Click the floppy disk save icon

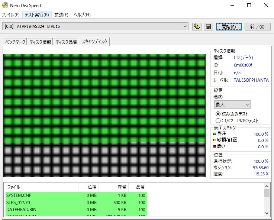pos(208,26)
